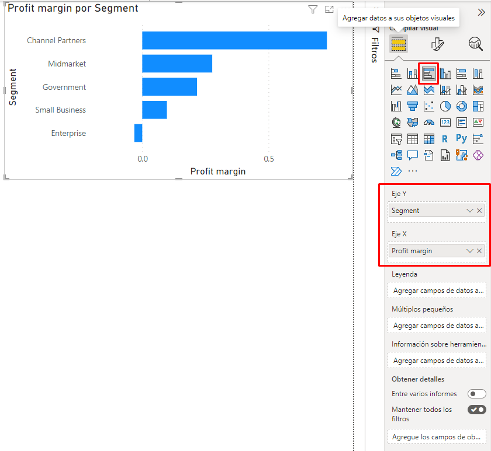Open the Profit margin field dropdown
491x451 pixels.
(x=469, y=251)
